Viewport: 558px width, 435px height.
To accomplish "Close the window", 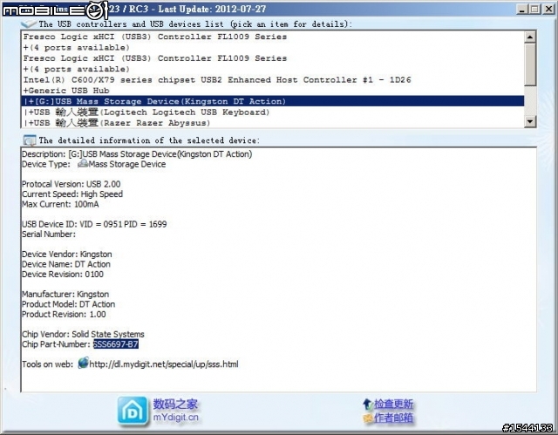I will 548,9.
